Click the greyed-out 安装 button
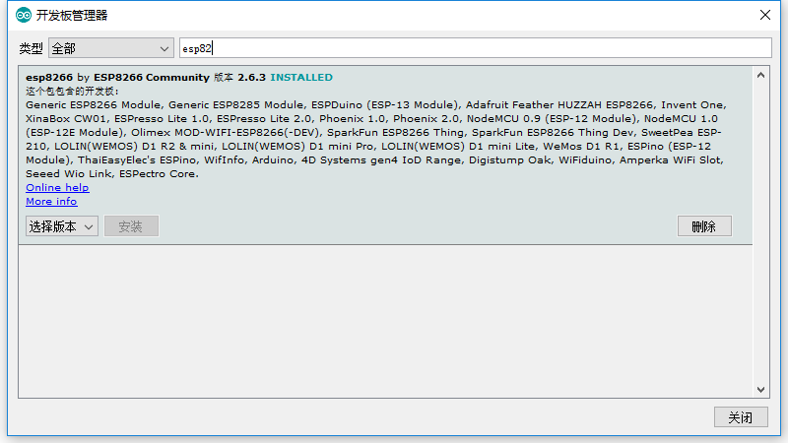This screenshot has width=788, height=443. point(131,226)
